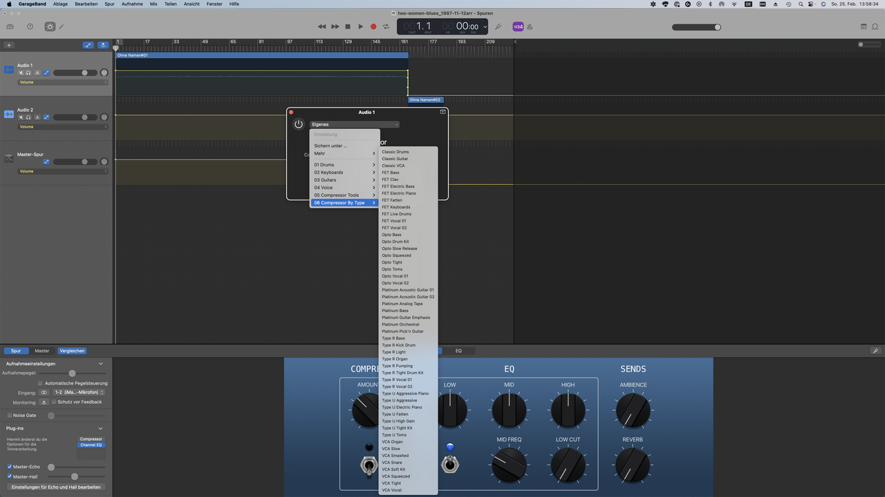The image size is (885, 497).
Task: Open the Quick Help question mark
Action: pyautogui.click(x=30, y=27)
